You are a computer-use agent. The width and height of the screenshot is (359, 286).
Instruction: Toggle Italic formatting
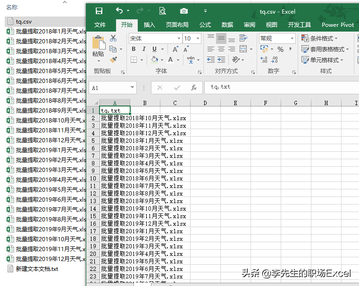pyautogui.click(x=144, y=49)
